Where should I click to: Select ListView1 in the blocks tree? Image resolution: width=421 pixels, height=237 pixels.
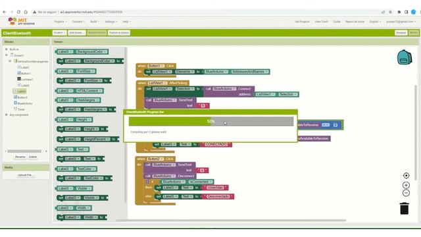click(x=25, y=79)
